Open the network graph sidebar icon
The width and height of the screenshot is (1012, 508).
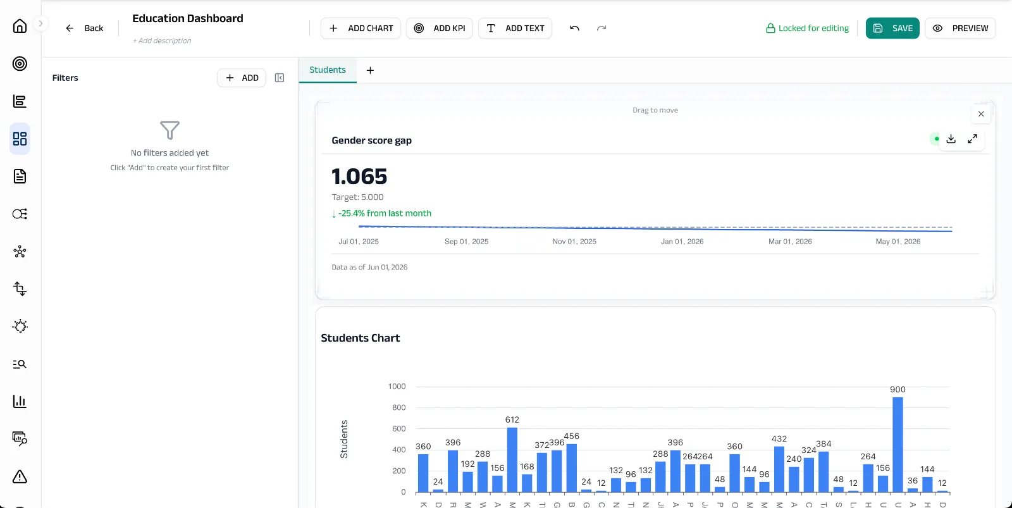20,251
